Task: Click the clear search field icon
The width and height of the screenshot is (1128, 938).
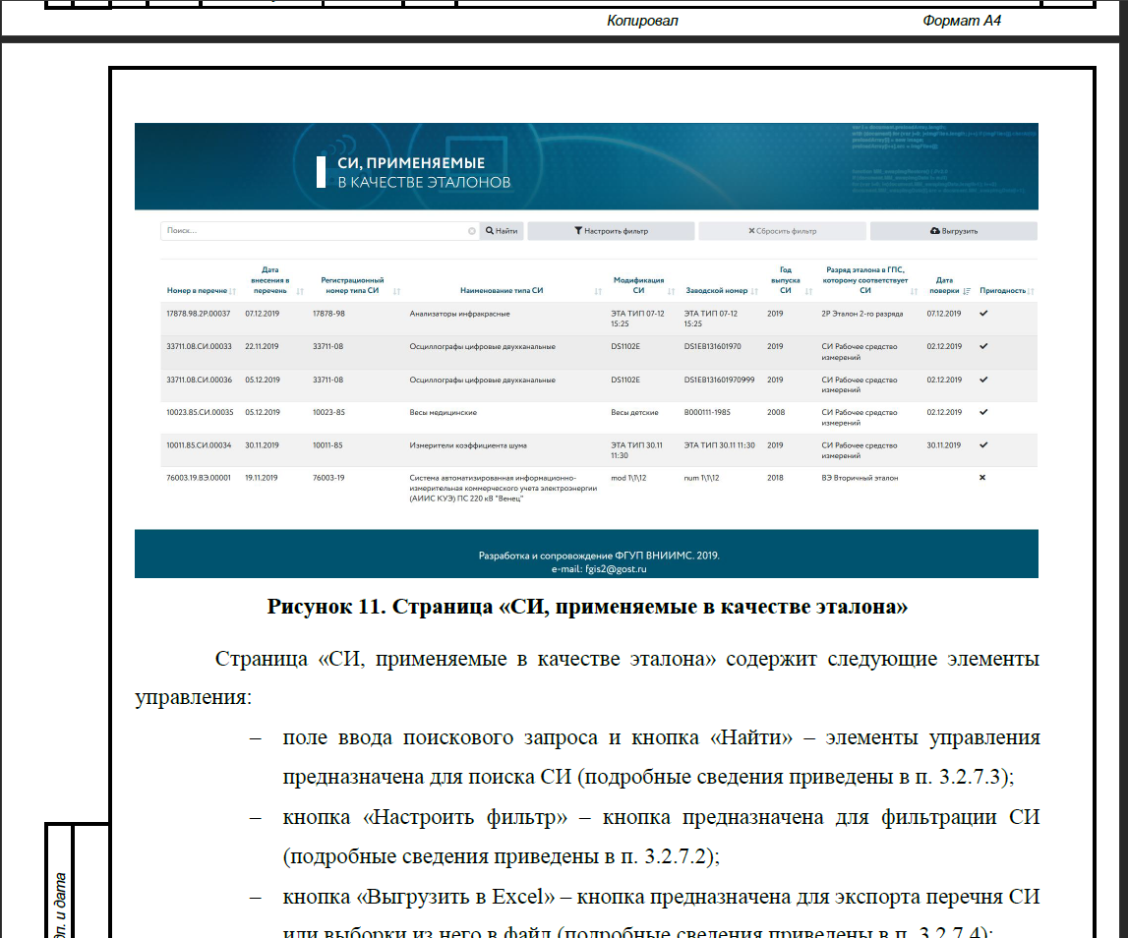Action: tap(471, 231)
